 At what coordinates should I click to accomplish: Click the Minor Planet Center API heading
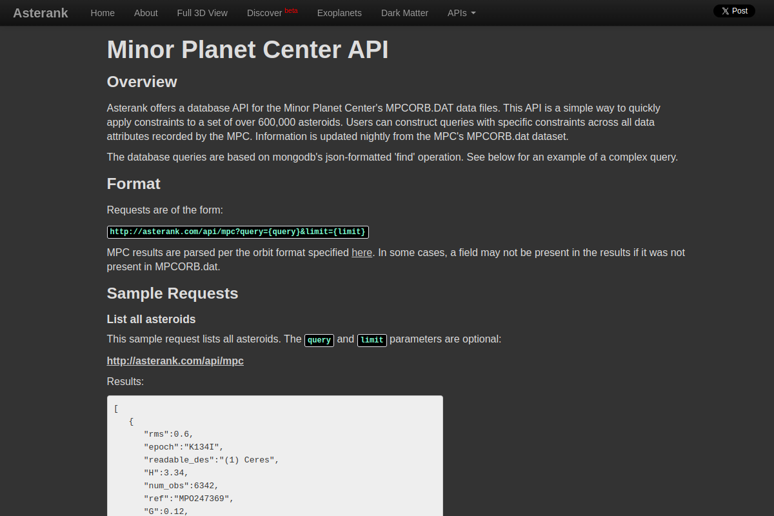point(248,50)
